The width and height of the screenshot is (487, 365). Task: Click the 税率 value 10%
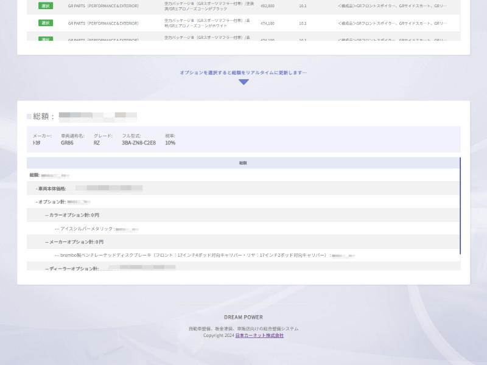[x=170, y=143]
